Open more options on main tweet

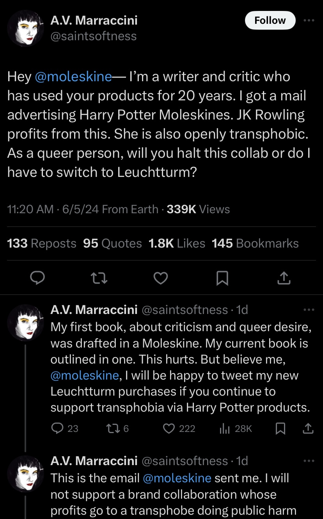click(x=309, y=20)
